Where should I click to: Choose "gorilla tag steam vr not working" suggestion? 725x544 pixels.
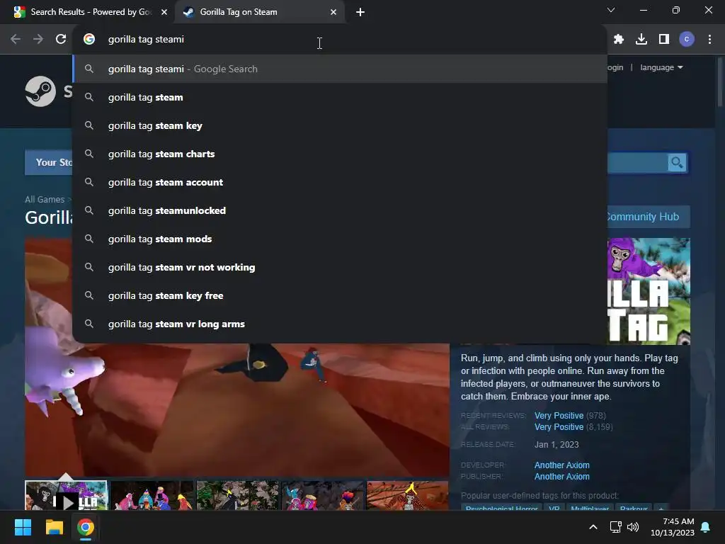(x=340, y=267)
